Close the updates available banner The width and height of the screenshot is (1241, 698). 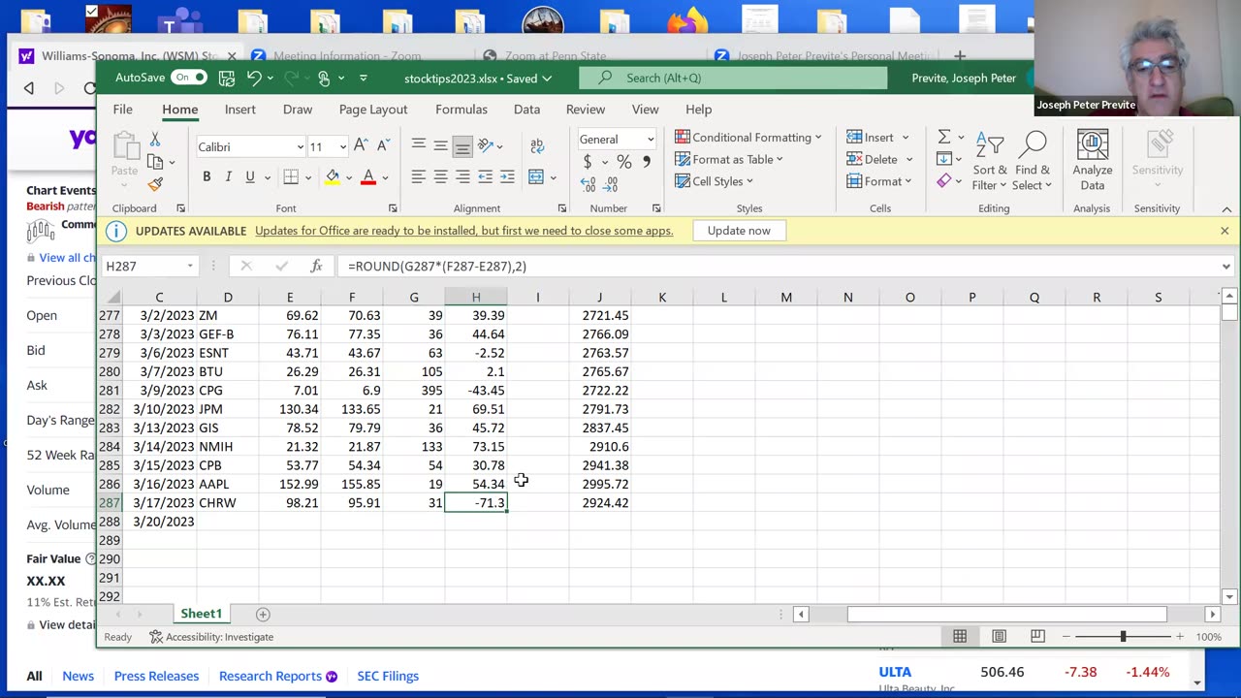click(x=1225, y=231)
